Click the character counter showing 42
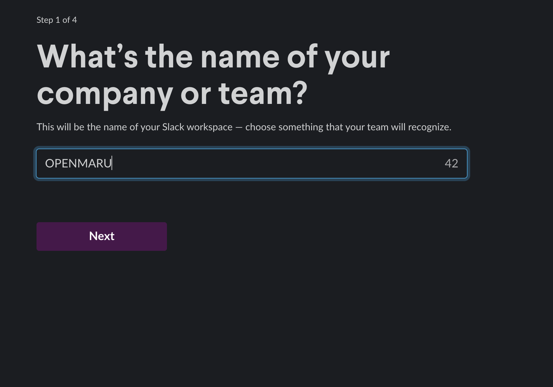The image size is (553, 387). point(451,163)
